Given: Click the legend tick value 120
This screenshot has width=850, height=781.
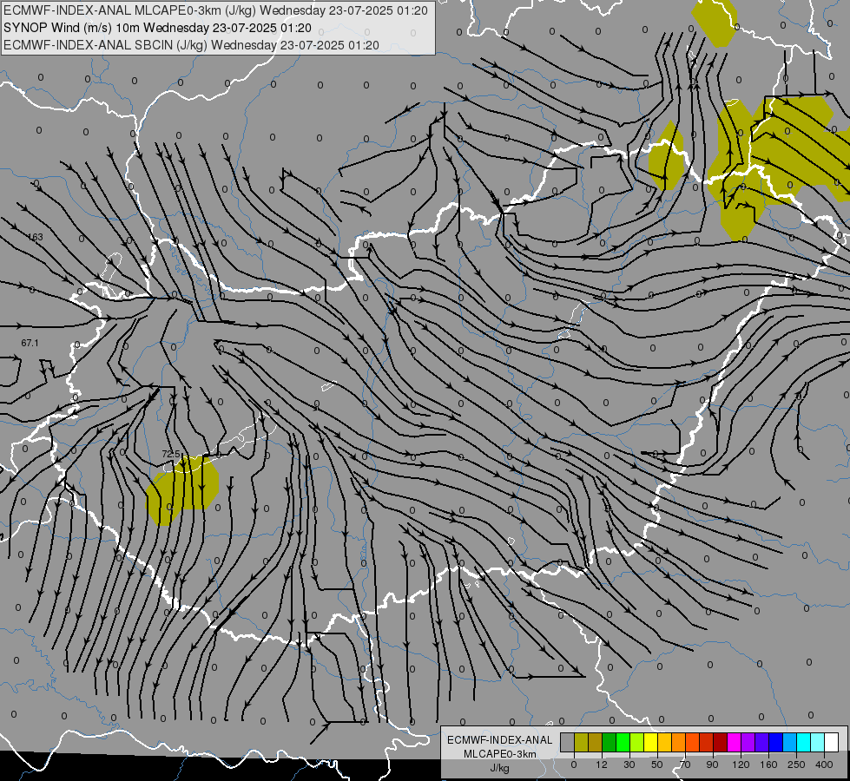Looking at the screenshot, I should pos(741,765).
